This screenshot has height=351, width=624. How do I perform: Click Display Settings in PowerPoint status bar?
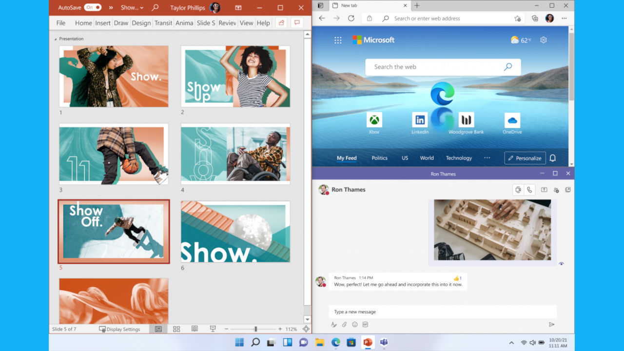(x=119, y=329)
